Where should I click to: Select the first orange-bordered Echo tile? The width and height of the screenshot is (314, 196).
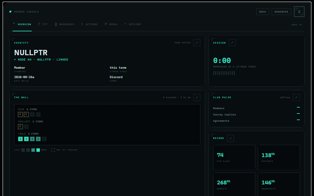point(20,114)
